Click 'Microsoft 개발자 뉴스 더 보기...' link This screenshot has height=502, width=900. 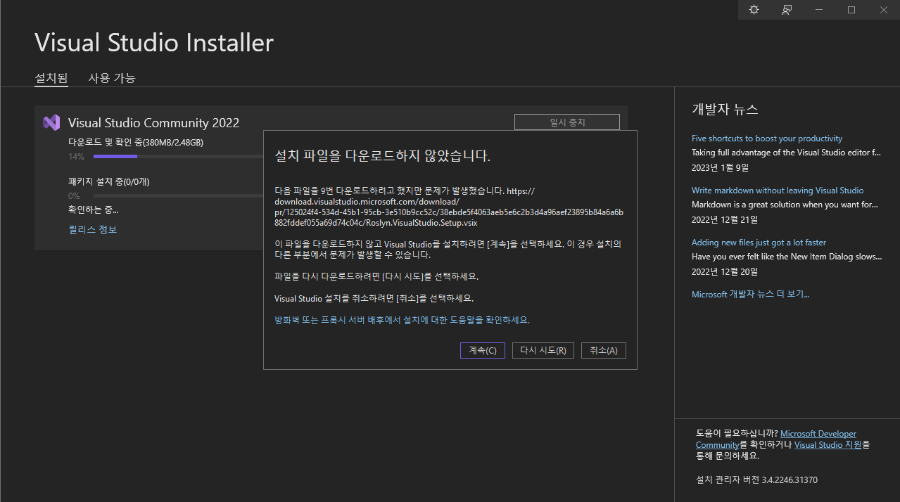751,295
